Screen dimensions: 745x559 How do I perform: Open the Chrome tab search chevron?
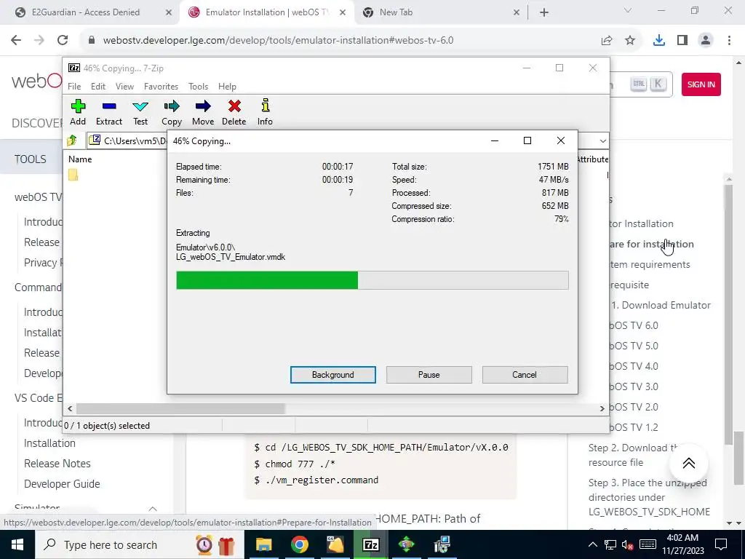(x=628, y=10)
